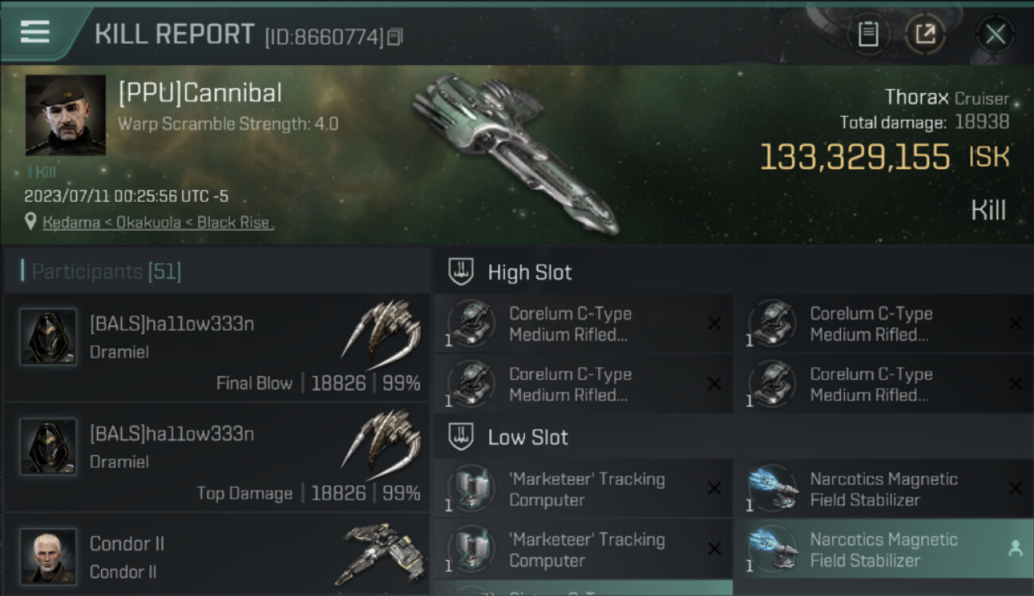This screenshot has height=596, width=1034.
Task: Close the kill report window
Action: tap(995, 34)
